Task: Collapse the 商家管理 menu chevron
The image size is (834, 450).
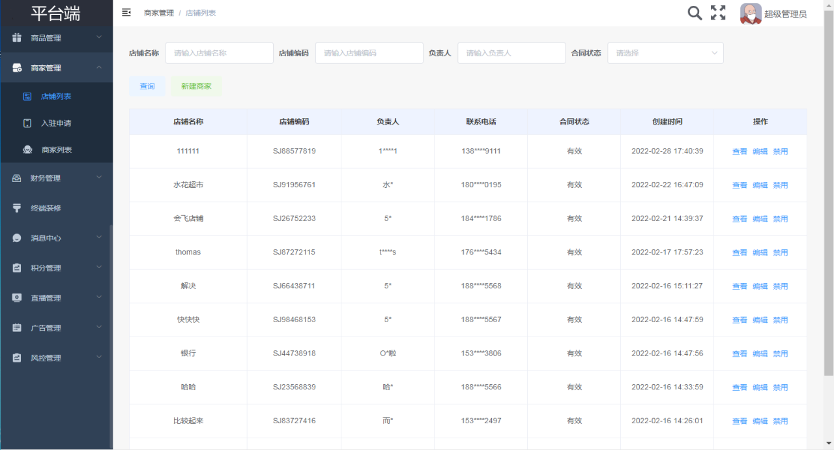Action: pyautogui.click(x=99, y=68)
